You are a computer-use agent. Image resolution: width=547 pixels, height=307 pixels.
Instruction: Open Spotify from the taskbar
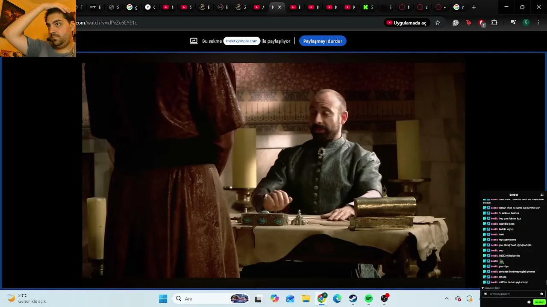pyautogui.click(x=369, y=299)
